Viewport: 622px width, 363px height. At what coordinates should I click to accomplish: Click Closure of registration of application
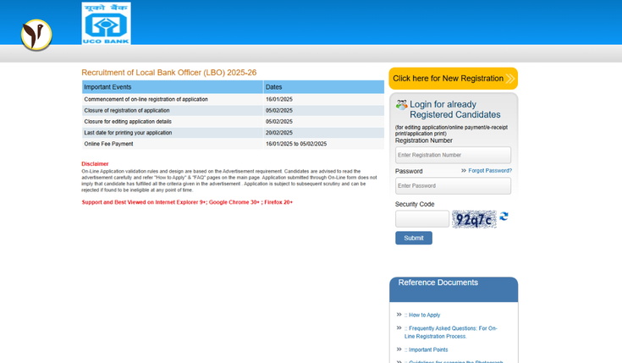click(x=127, y=110)
